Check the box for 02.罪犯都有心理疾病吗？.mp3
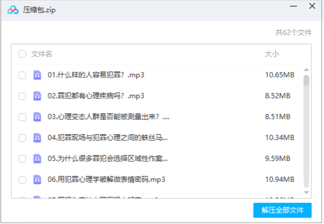This screenshot has width=324, height=224. (22, 96)
